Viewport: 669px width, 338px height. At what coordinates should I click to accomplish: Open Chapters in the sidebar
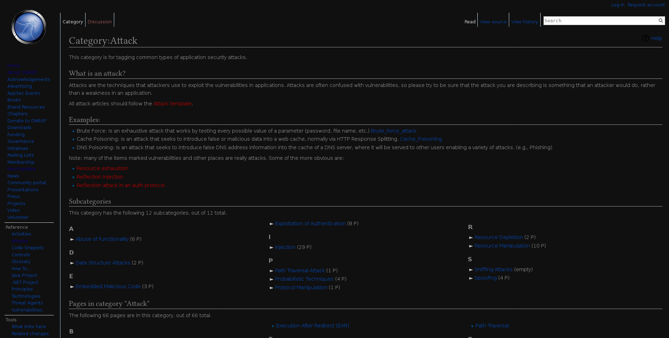point(17,114)
